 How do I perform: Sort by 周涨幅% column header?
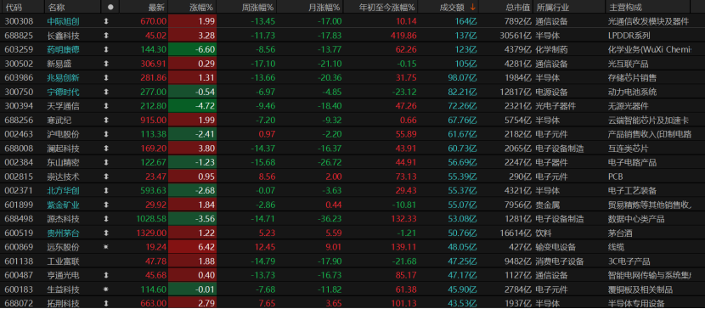(257, 7)
